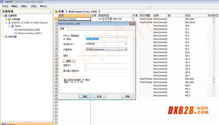Click the 确定 button
The height and width of the screenshot is (125, 219).
pos(85,96)
